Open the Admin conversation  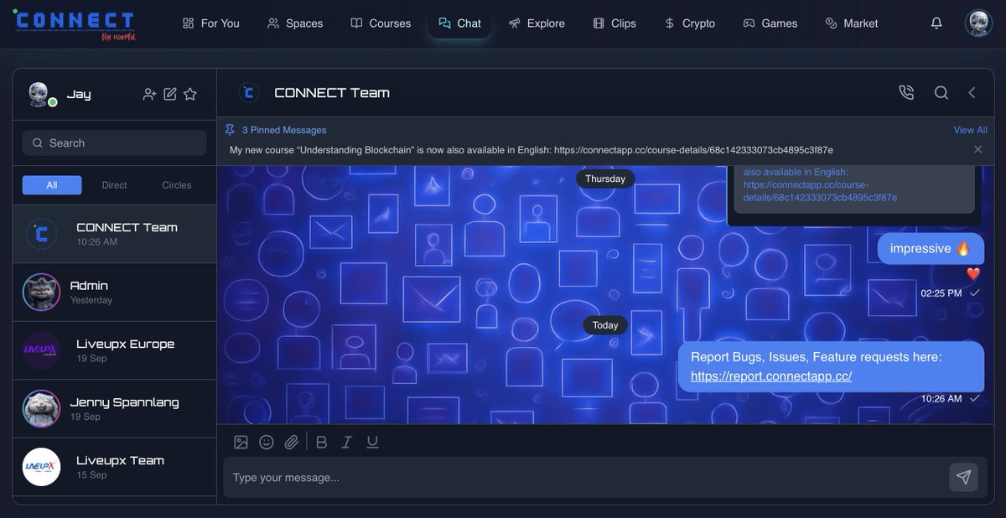(115, 292)
